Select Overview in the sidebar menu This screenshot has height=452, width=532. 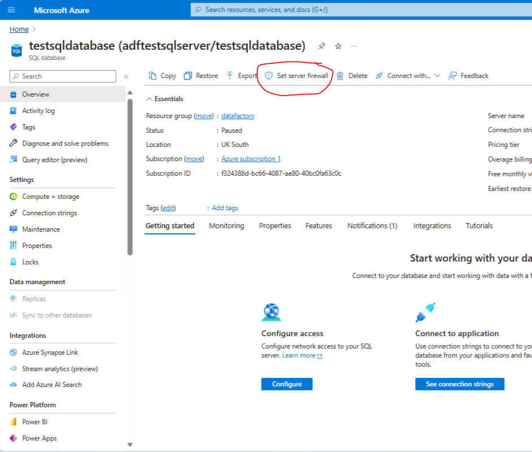(63, 94)
